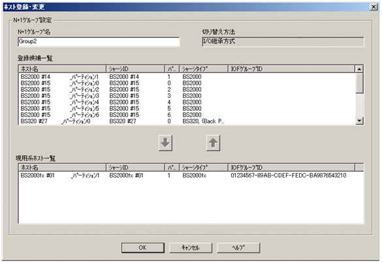The image size is (382, 263).
Task: Sort candidate list by ホスト名 column header
Action: click(63, 69)
